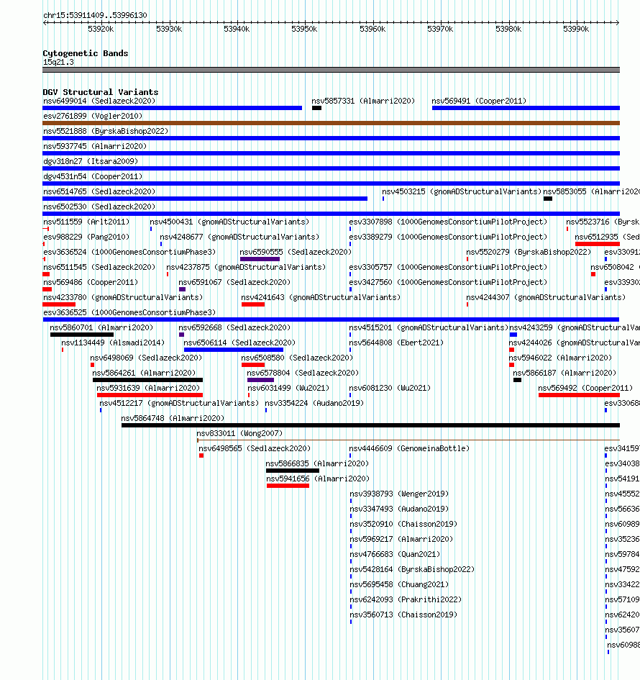This screenshot has width=640, height=680.
Task: Select nsv5520279 (ByrskaBishop2022) label
Action: (529, 252)
